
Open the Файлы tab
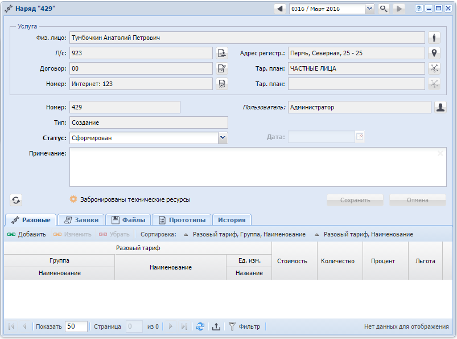click(128, 220)
